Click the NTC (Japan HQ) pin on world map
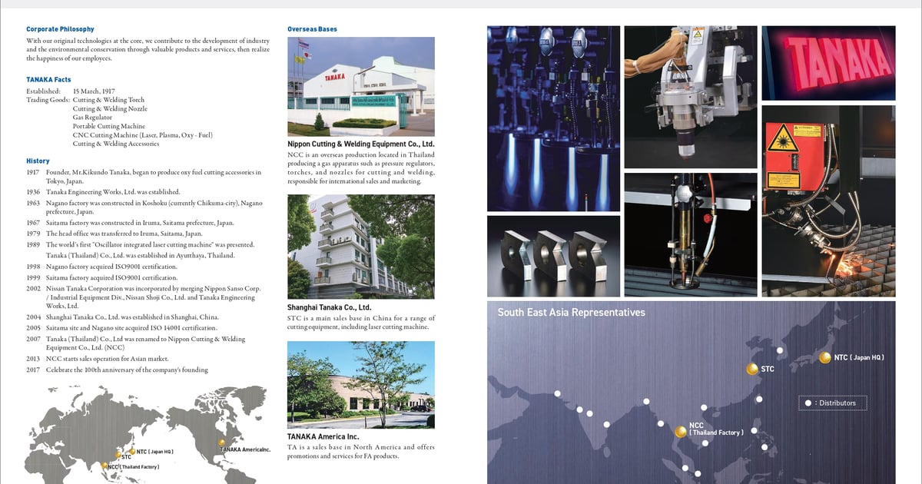Screen dimensions: 922x484 [x=133, y=452]
